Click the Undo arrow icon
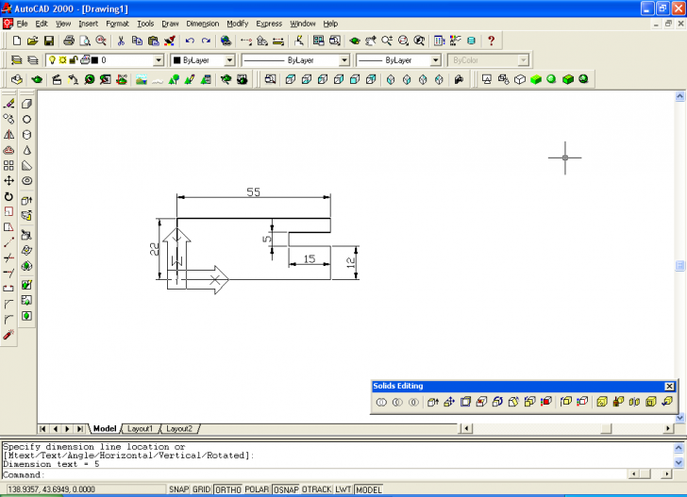Image resolution: width=687 pixels, height=497 pixels. tap(190, 41)
